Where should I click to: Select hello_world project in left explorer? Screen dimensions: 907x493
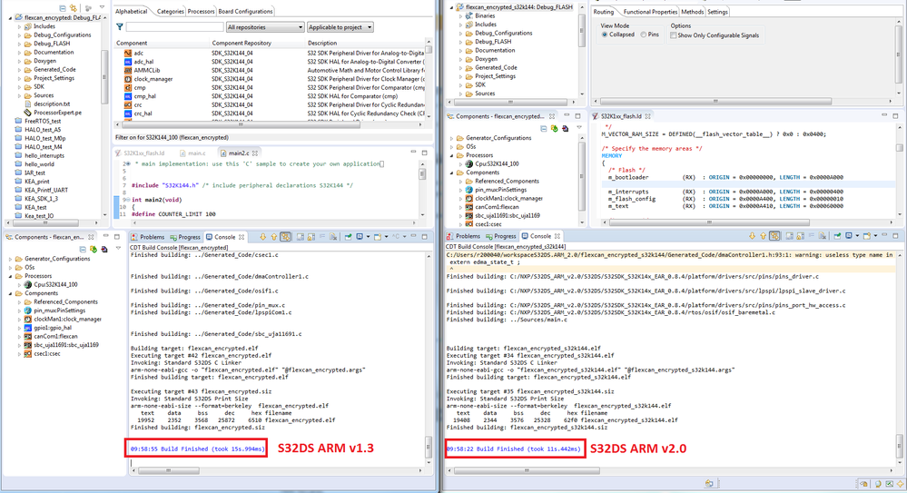[39, 164]
